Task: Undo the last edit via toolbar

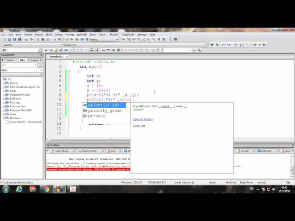Action: tap(26, 39)
